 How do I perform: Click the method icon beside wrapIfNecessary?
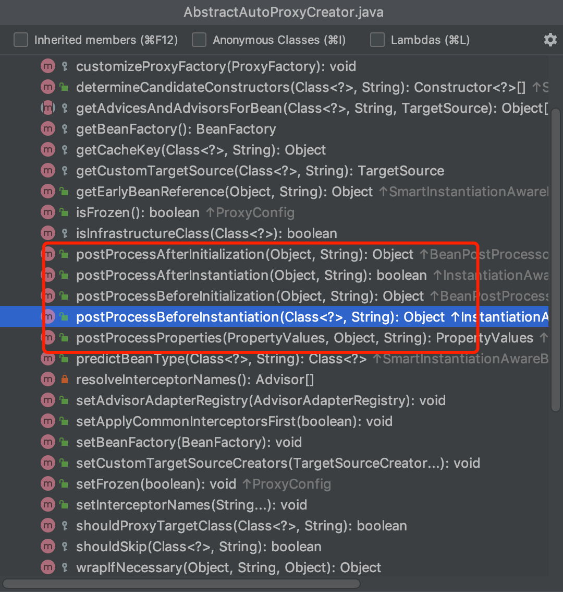click(x=47, y=567)
